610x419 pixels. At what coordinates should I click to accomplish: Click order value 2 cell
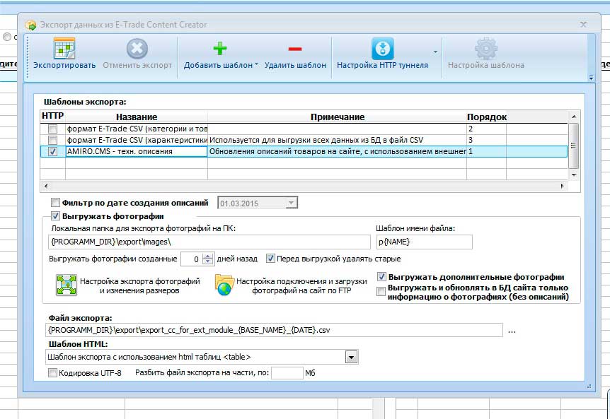coord(486,129)
